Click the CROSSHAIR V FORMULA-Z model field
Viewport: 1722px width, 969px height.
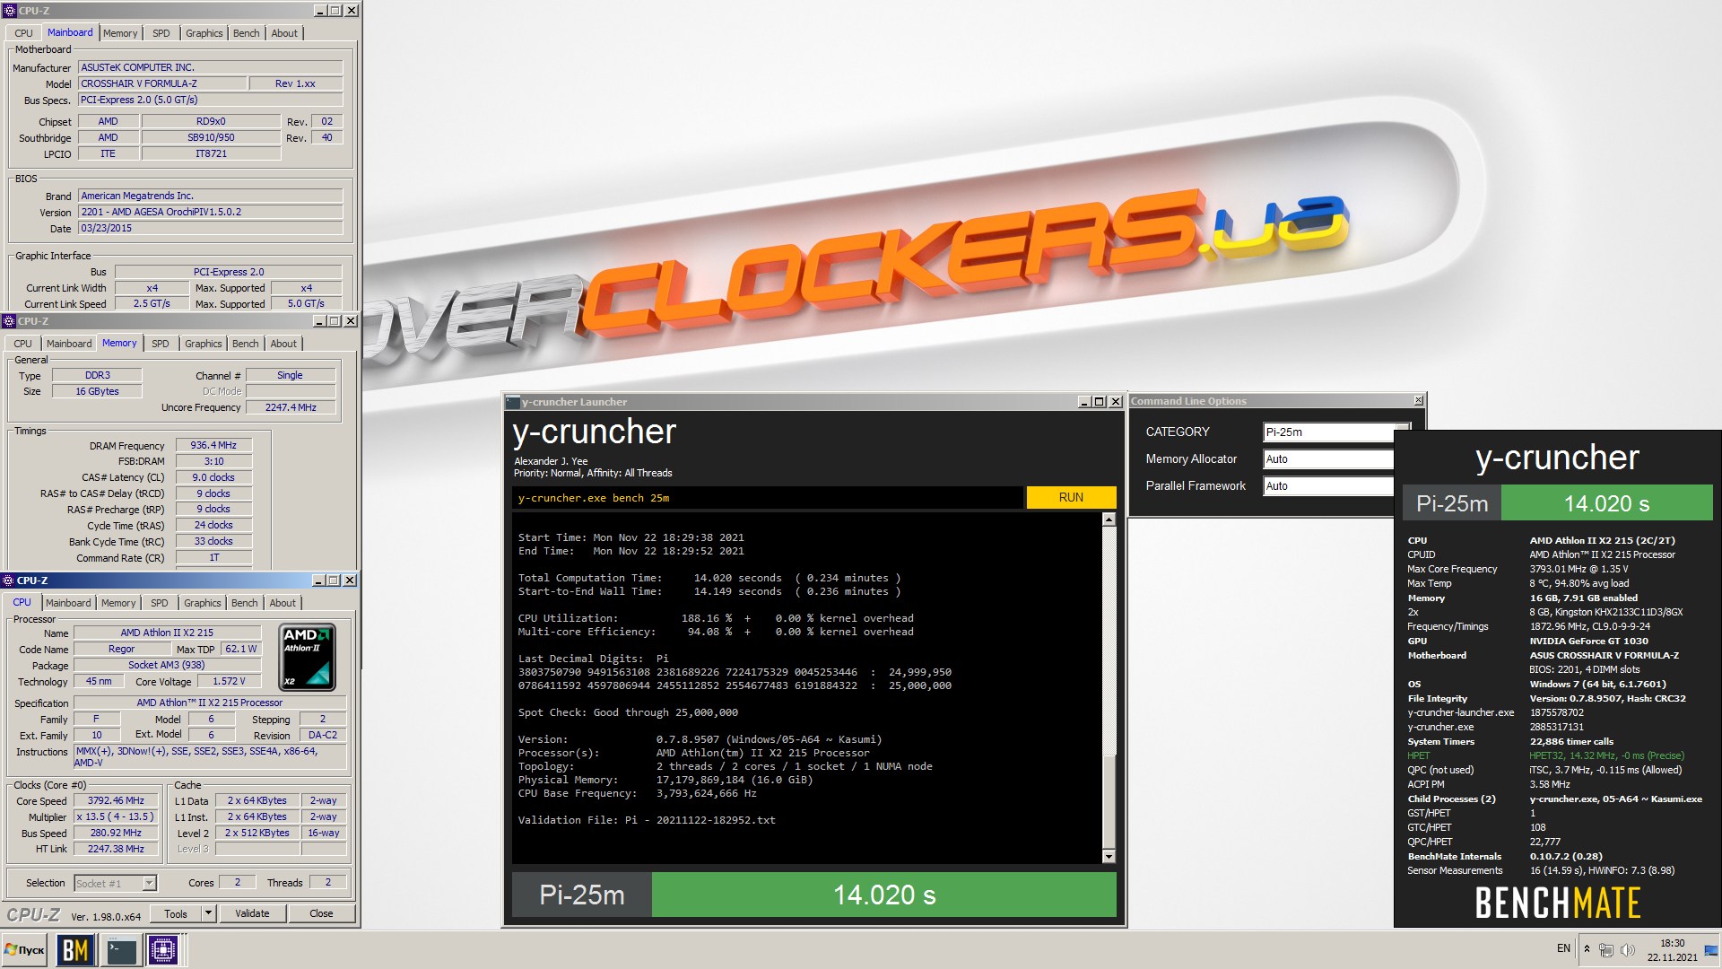[x=162, y=83]
